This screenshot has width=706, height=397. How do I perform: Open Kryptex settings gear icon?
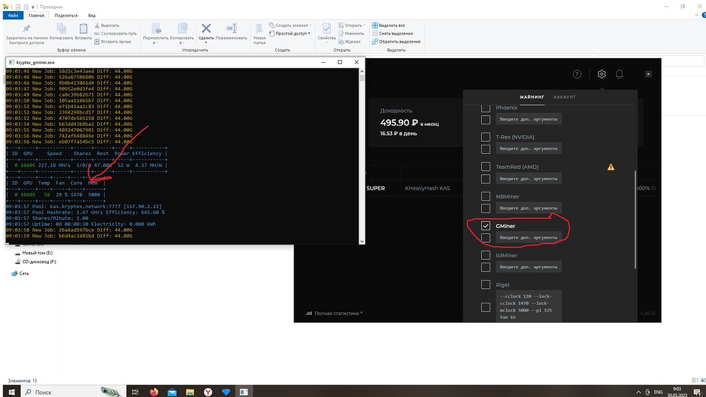pos(601,74)
